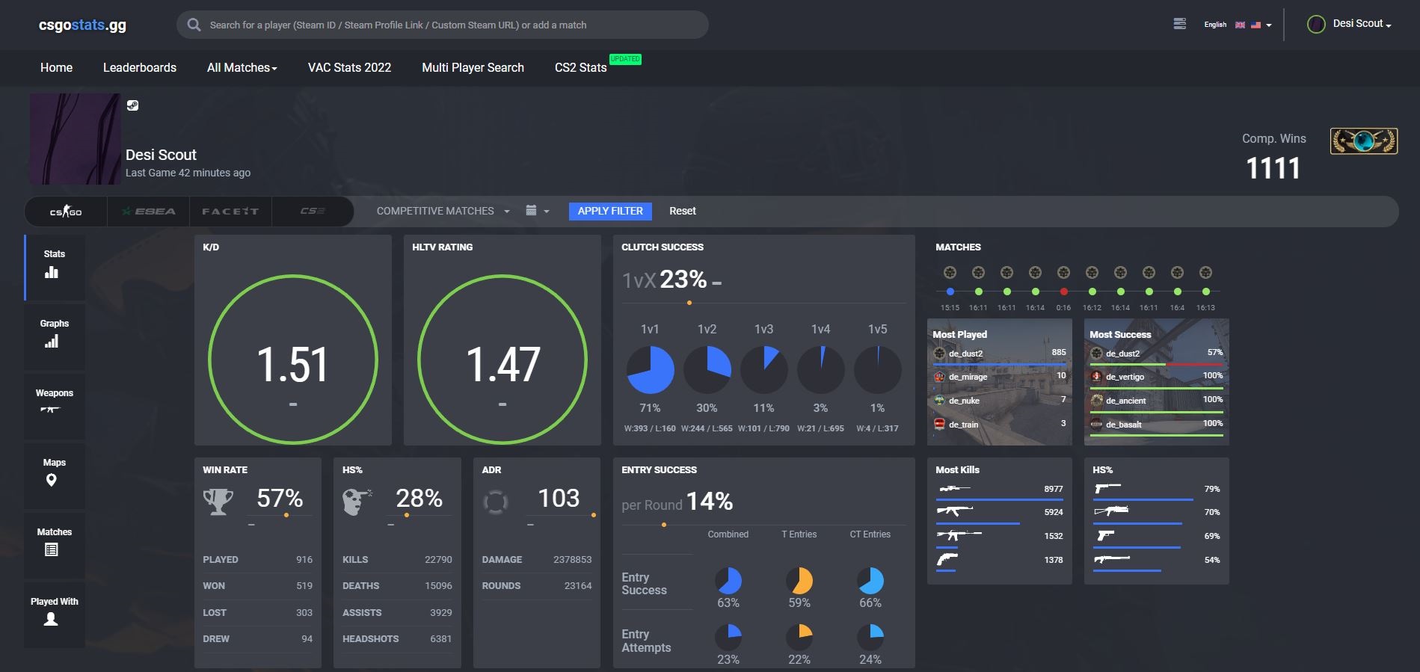This screenshot has width=1420, height=672.
Task: Open the Maps sidebar section
Action: tap(55, 475)
